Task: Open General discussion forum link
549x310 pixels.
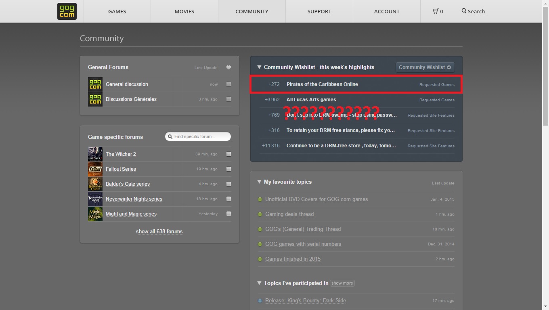Action: pyautogui.click(x=127, y=84)
